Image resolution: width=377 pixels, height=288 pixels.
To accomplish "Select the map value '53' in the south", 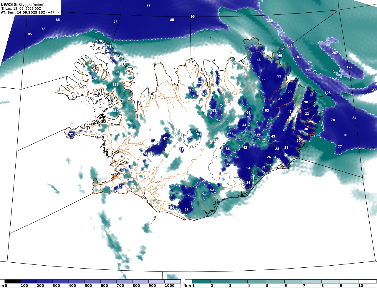I will pos(212,190).
